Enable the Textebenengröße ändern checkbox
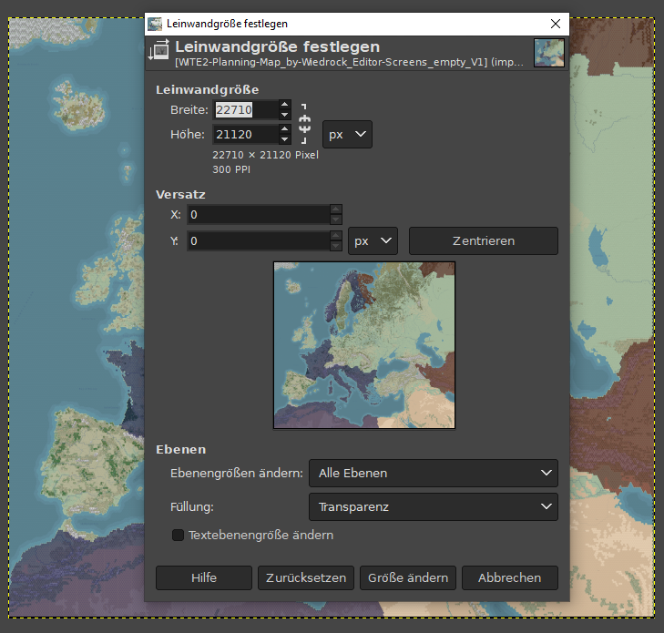The width and height of the screenshot is (664, 633). coord(178,536)
